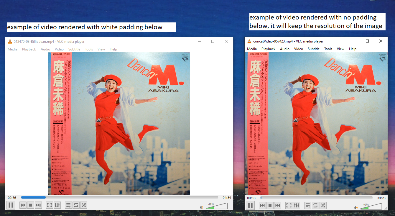Image resolution: width=395 pixels, height=216 pixels.
Task: Toggle loop mode in Billie Jean window
Action: [76, 205]
